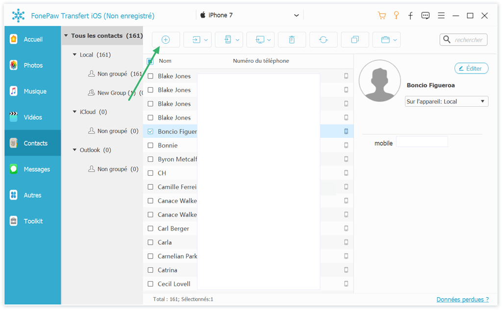Image resolution: width=502 pixels, height=310 pixels.
Task: Collapse the Tous les contacts tree
Action: pos(66,35)
